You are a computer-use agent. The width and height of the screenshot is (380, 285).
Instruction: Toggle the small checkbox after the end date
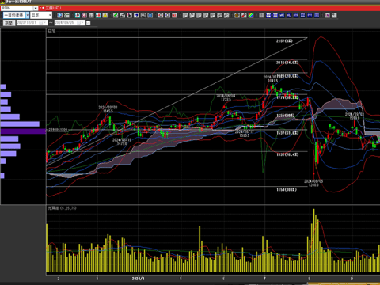coord(89,22)
